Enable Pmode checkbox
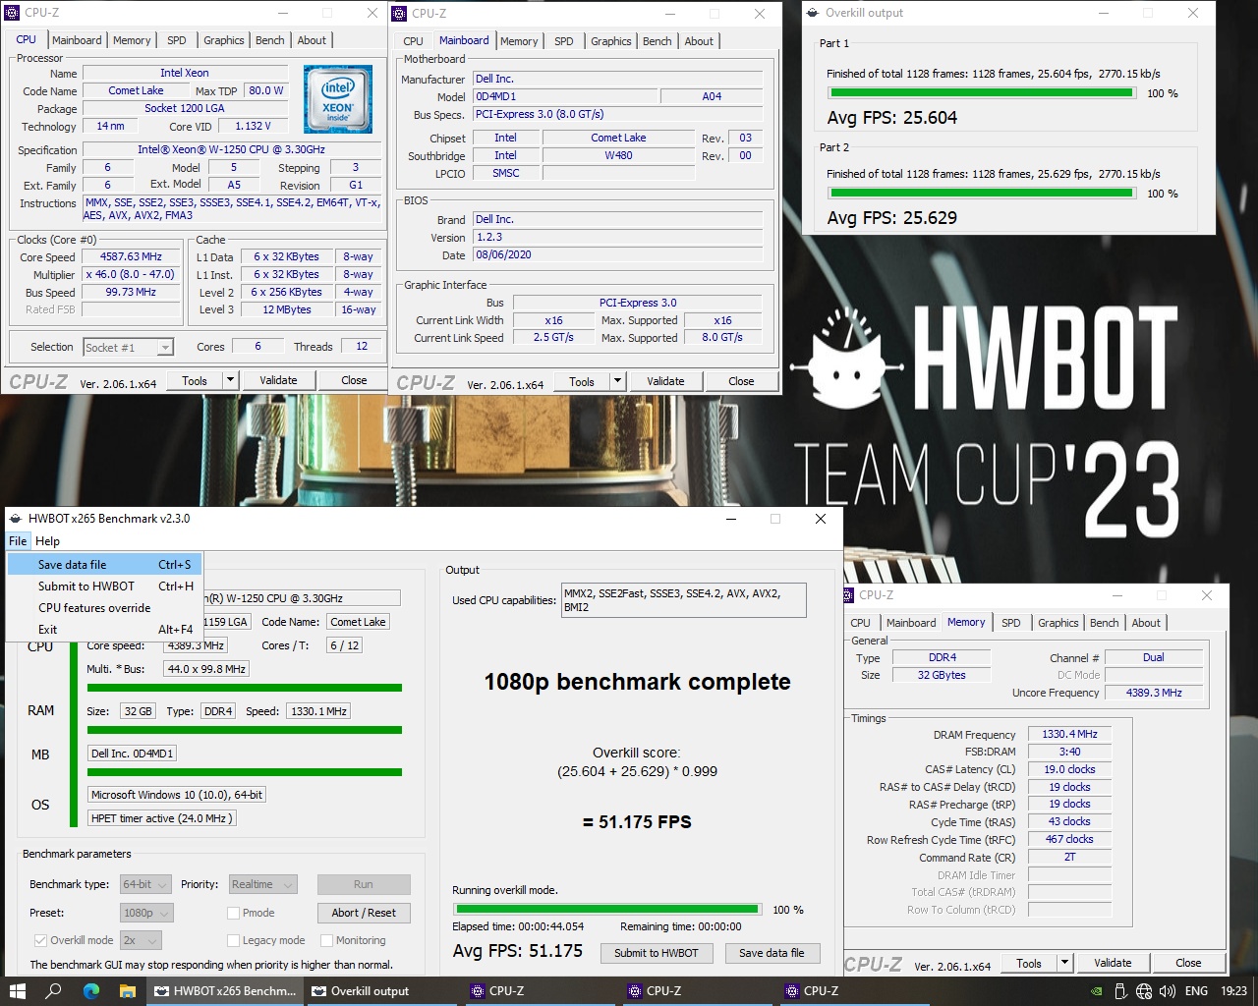This screenshot has height=1006, width=1258. point(233,913)
